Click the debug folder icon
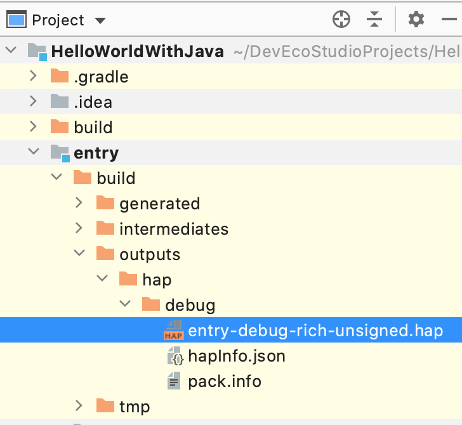The height and width of the screenshot is (425, 462). (151, 304)
